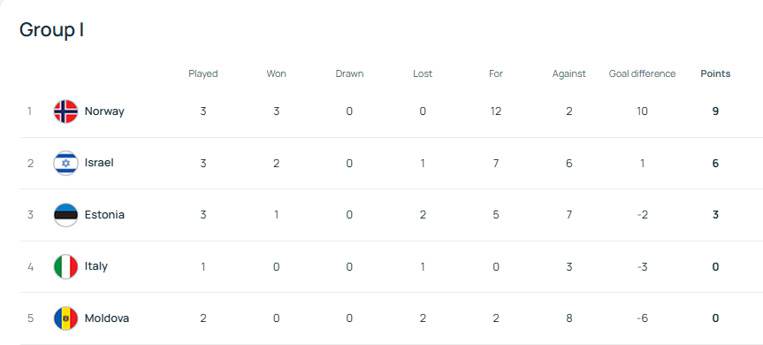
Task: Click the Estonia flag icon
Action: pyautogui.click(x=65, y=215)
